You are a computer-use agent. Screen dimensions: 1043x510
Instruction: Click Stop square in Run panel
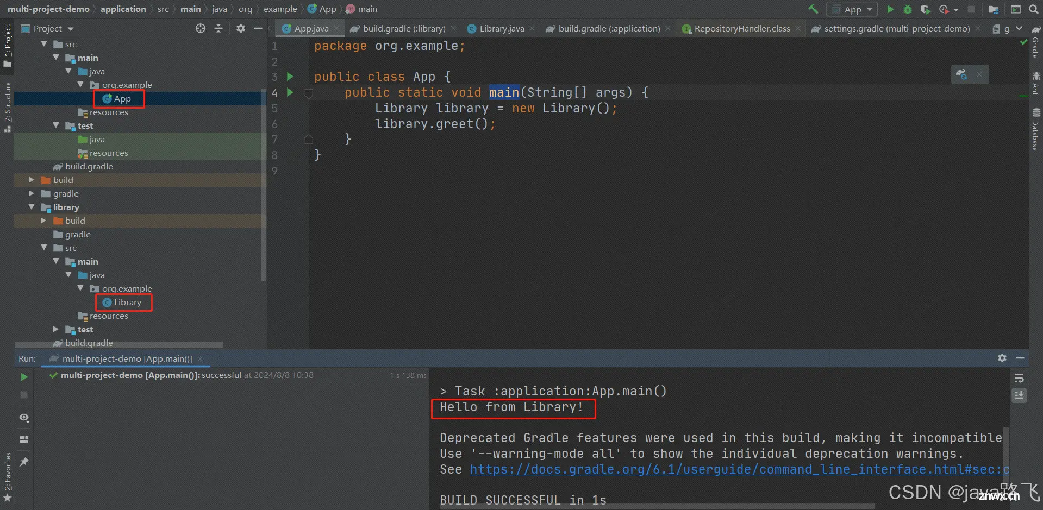24,395
